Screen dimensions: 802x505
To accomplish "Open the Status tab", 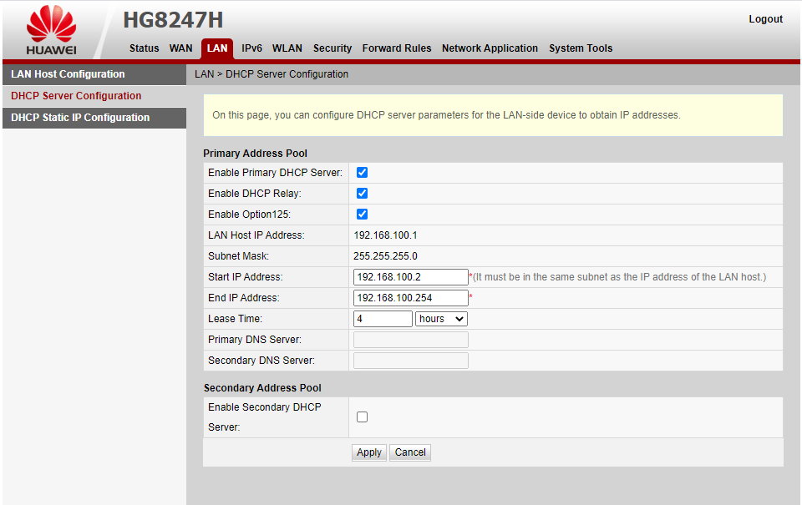I will 144,48.
